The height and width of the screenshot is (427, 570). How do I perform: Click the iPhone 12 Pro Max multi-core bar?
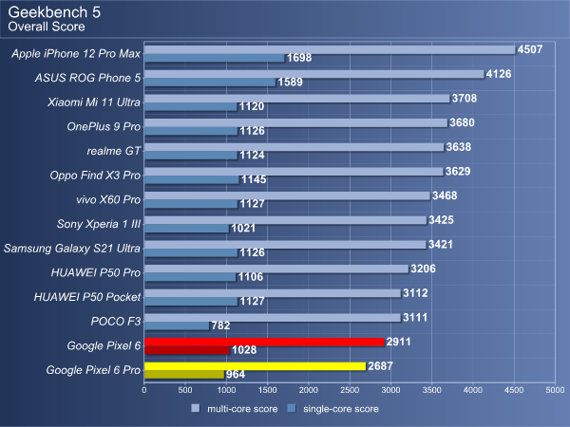330,49
